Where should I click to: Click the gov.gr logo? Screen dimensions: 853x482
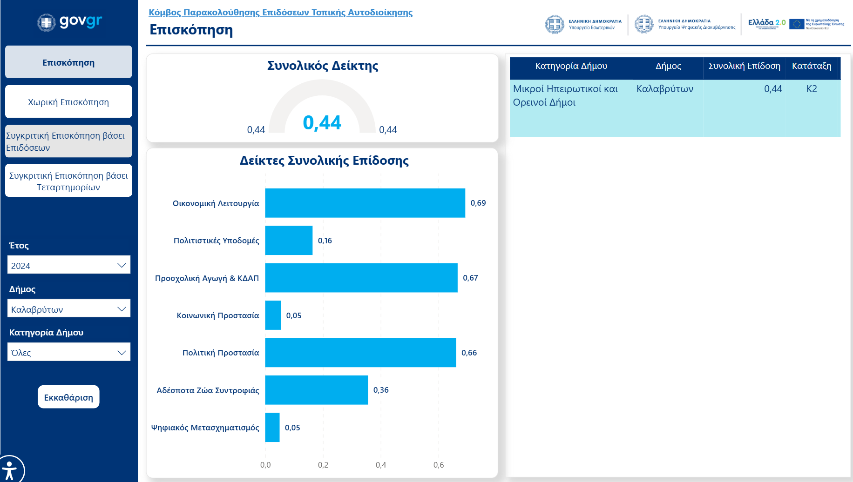[x=69, y=21]
